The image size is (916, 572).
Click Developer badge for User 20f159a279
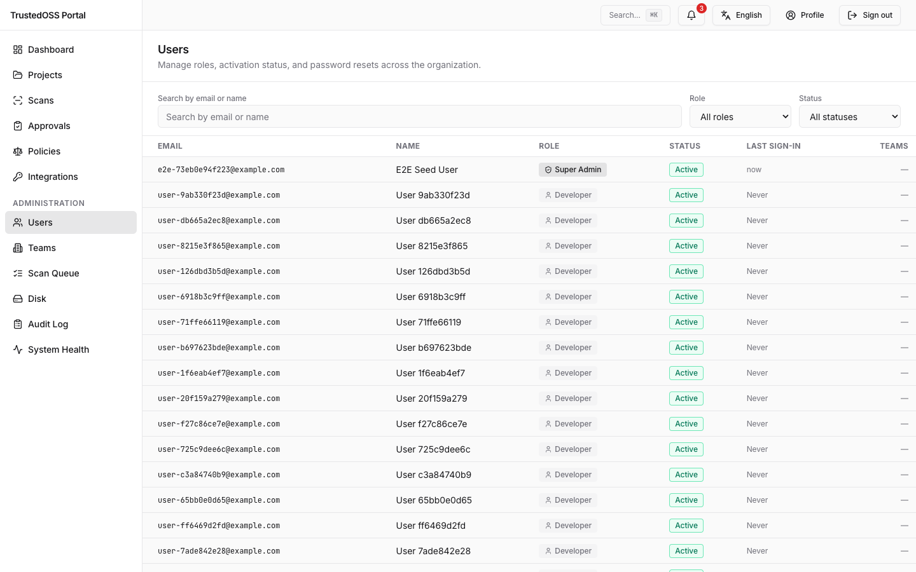(x=567, y=398)
